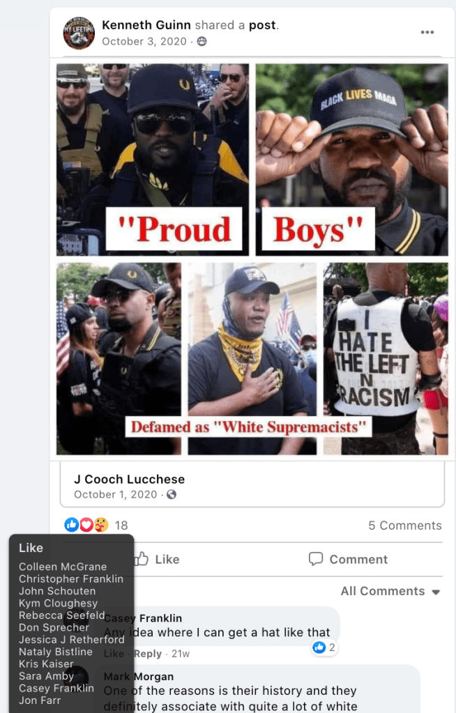Open the Black Lives MAGA hat photo
The width and height of the screenshot is (456, 713).
pos(352,159)
